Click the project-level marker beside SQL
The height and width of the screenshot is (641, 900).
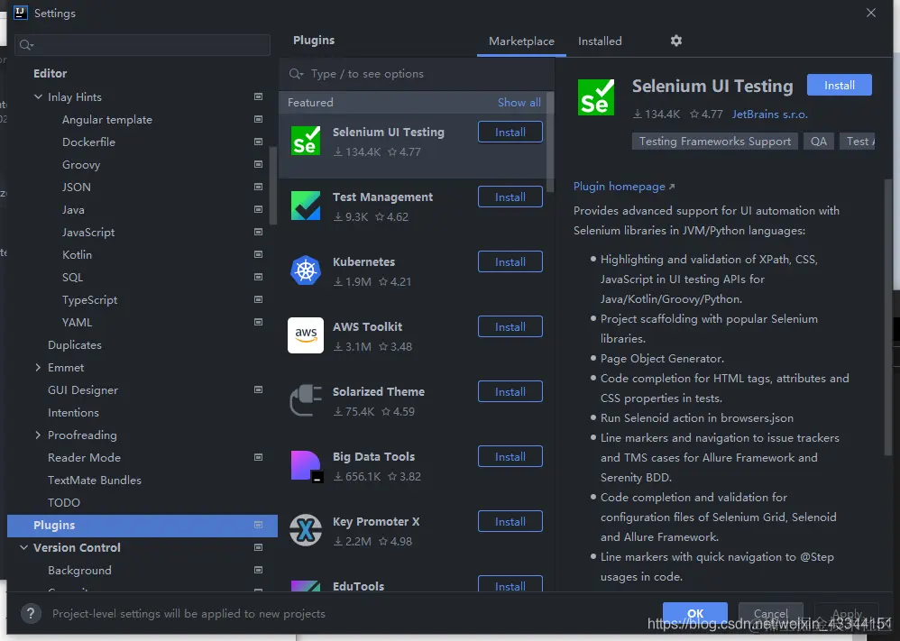pyautogui.click(x=258, y=277)
